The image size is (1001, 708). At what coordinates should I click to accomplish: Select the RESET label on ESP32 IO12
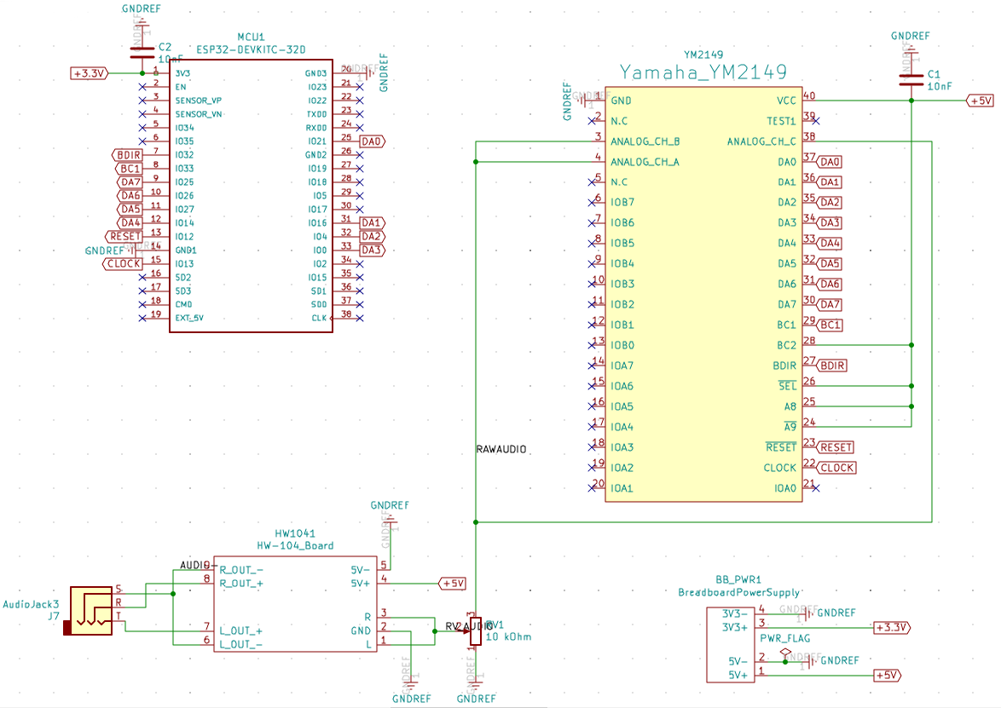124,236
